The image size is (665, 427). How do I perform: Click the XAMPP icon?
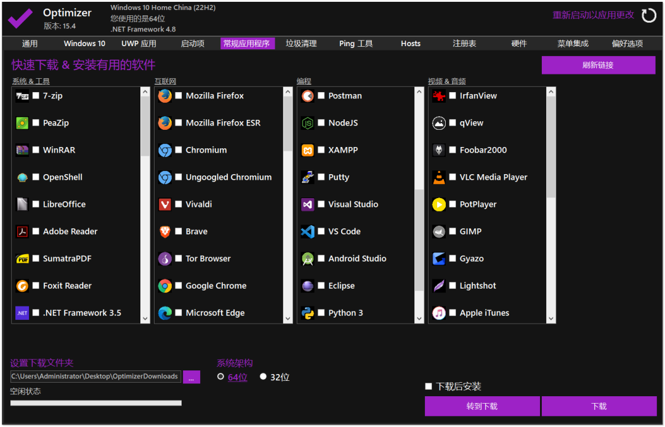pyautogui.click(x=307, y=150)
